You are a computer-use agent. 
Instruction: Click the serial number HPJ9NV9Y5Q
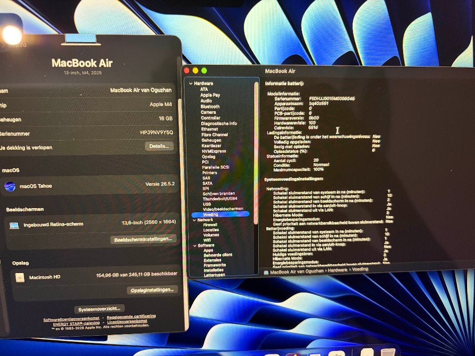tap(157, 133)
